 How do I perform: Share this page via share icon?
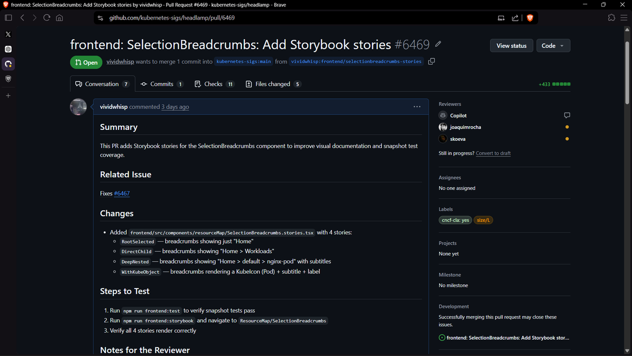[515, 18]
